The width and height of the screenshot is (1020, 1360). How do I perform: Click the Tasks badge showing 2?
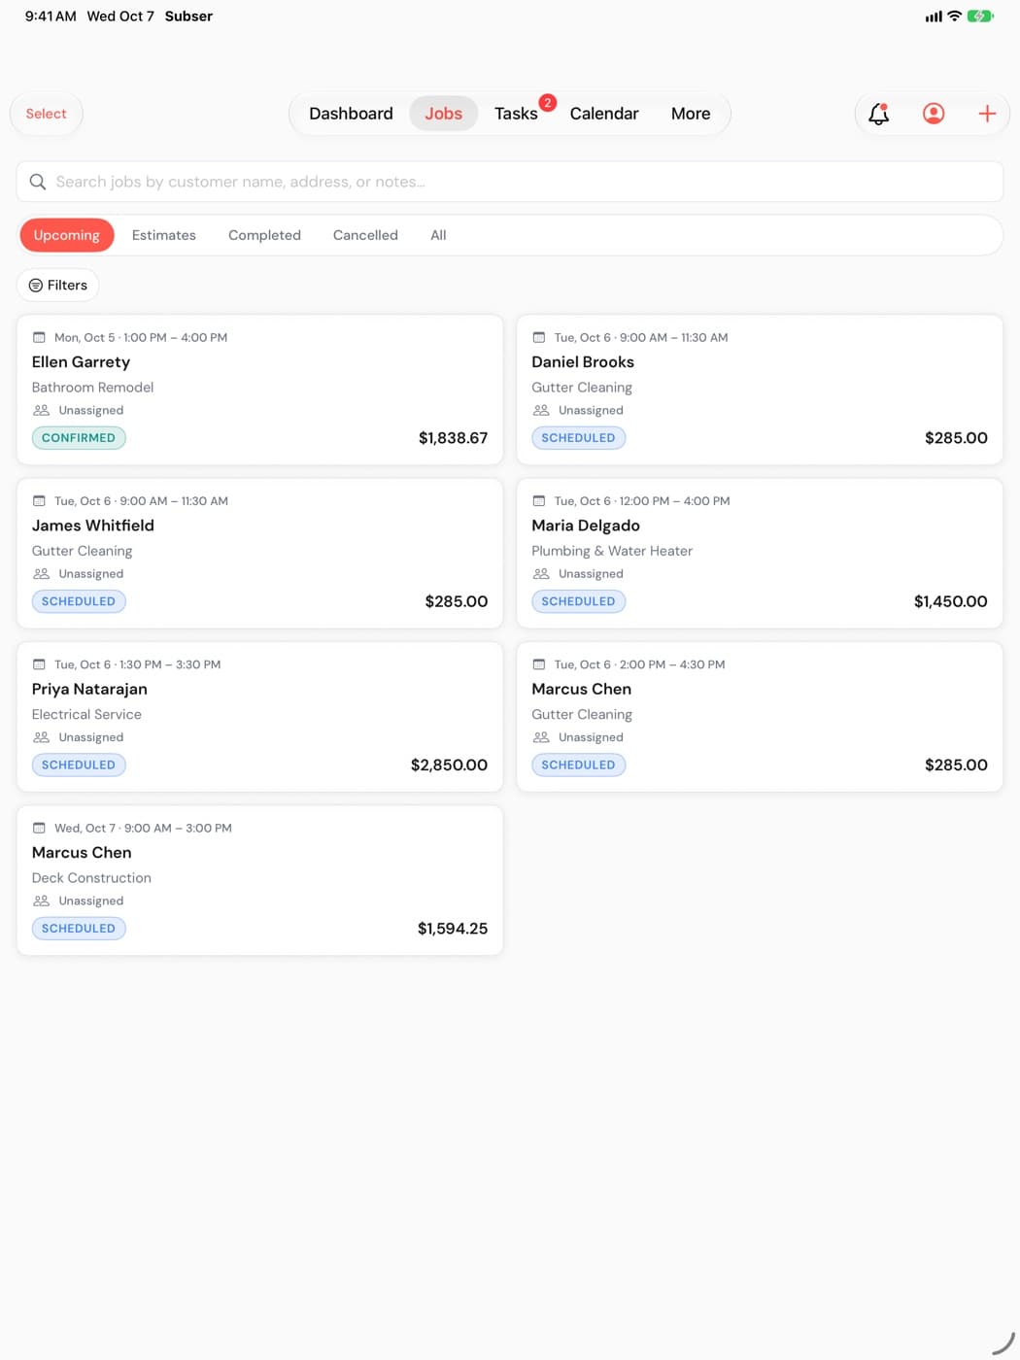(x=548, y=102)
